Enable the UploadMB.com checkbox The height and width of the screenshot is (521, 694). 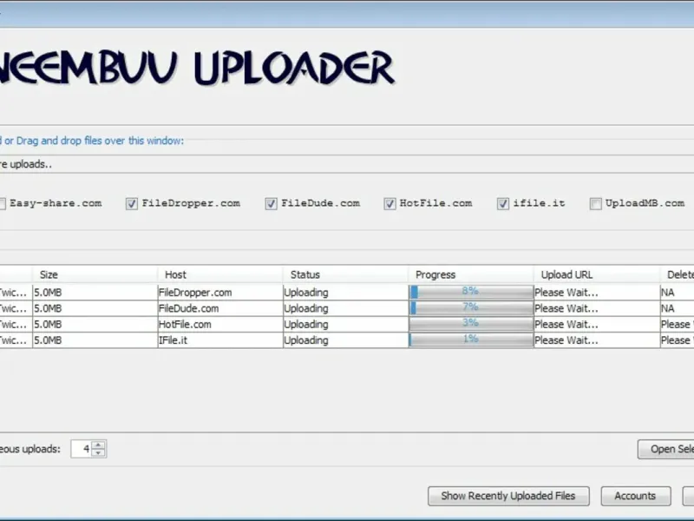pyautogui.click(x=596, y=203)
